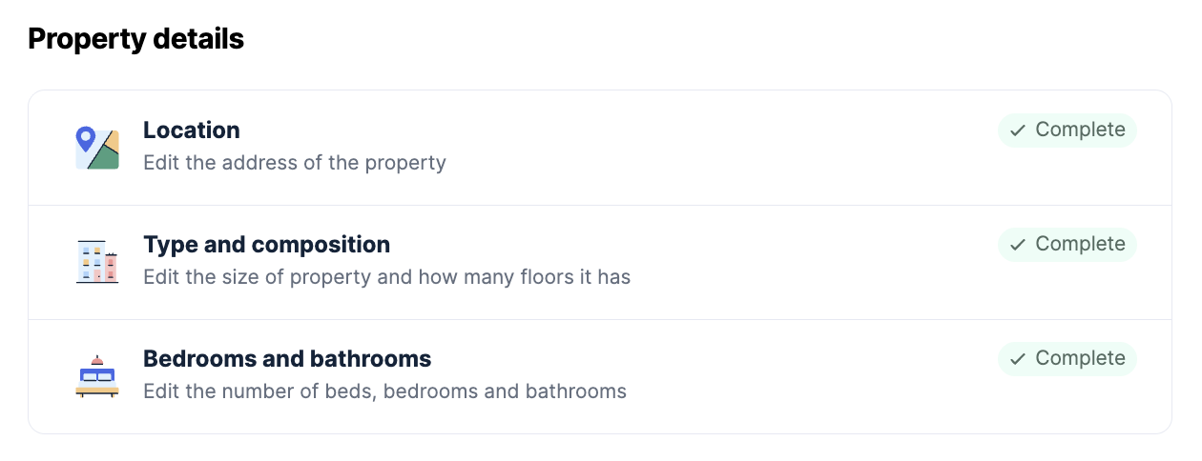Click the checkmark in Bedrooms and bathrooms' badge
Image resolution: width=1202 pixels, height=461 pixels.
coord(1018,359)
